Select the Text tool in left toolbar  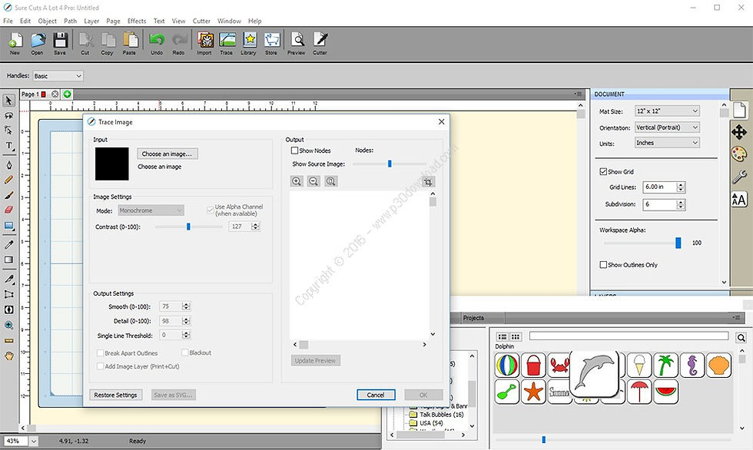tap(8, 146)
